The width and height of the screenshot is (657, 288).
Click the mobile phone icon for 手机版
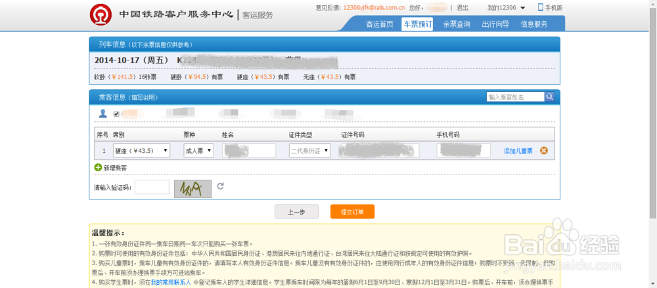pos(541,7)
